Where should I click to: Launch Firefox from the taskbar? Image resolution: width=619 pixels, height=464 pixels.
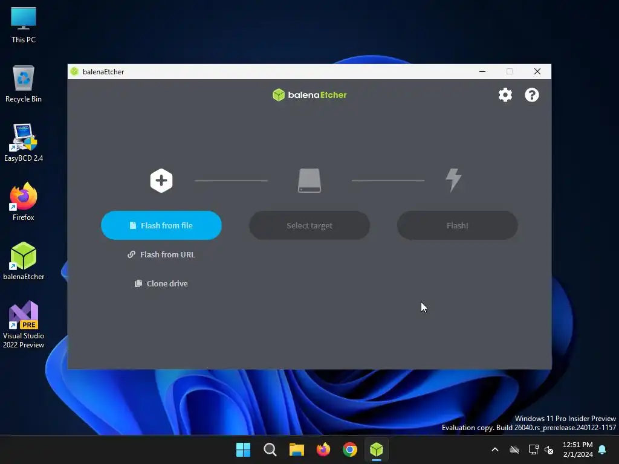pos(323,449)
